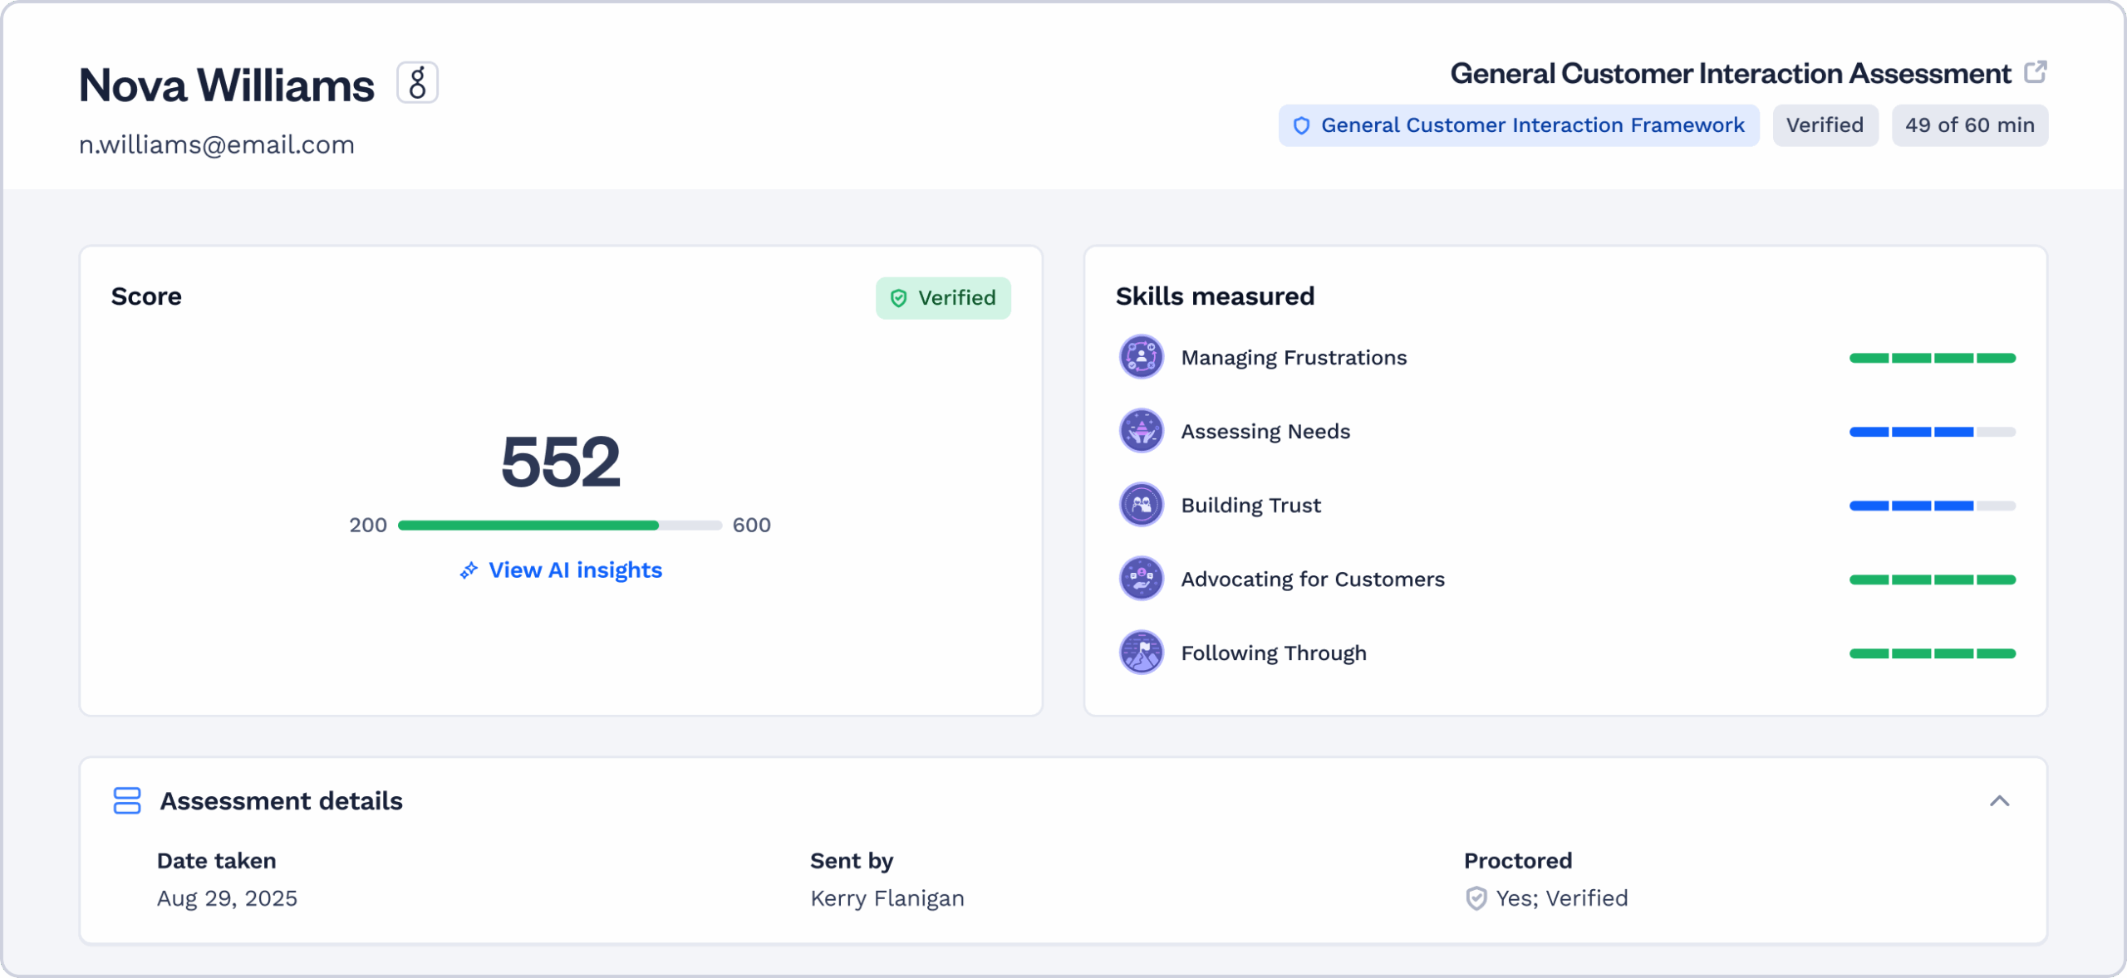Click the Assessment details stack icon
This screenshot has height=978, width=2127.
point(127,800)
